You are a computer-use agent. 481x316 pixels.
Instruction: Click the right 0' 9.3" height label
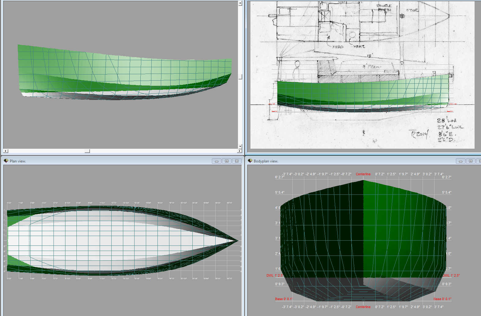446,284
